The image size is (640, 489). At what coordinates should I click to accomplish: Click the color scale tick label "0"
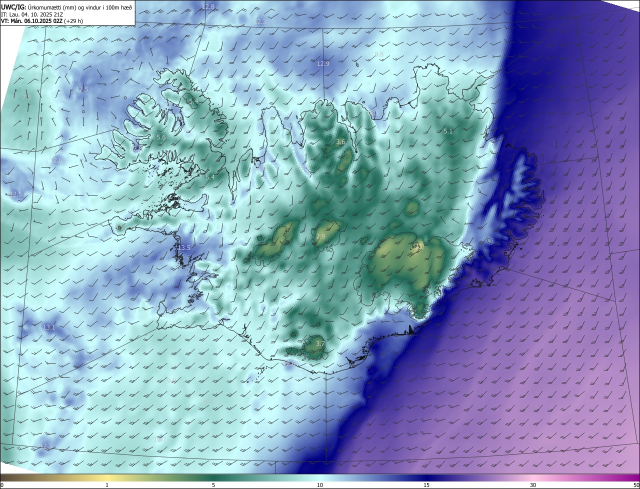[x=2, y=485]
